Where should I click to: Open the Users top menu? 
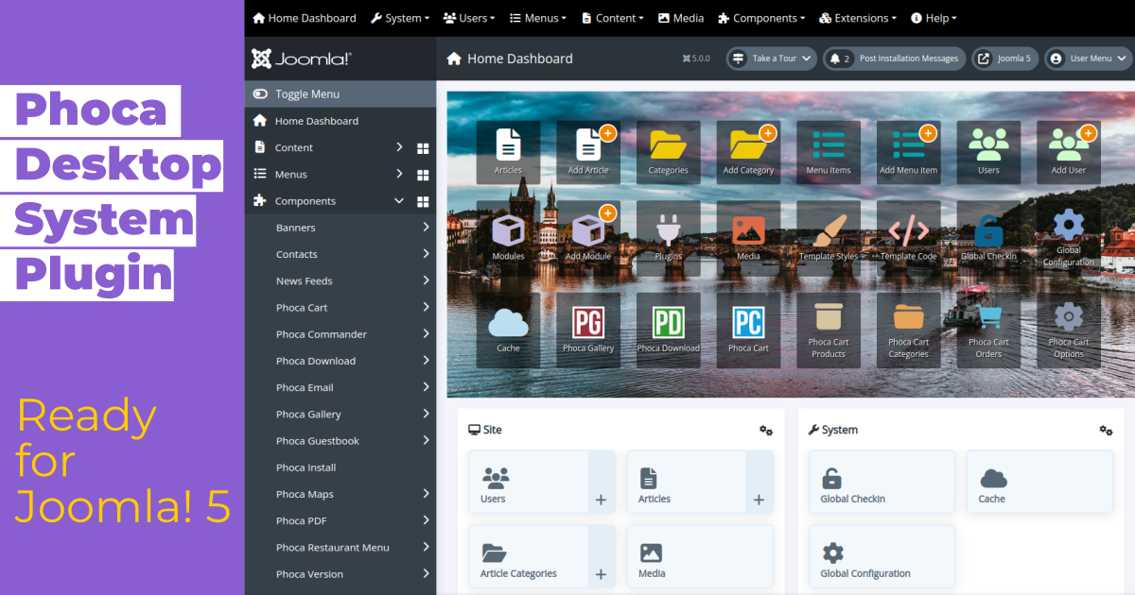(x=470, y=18)
